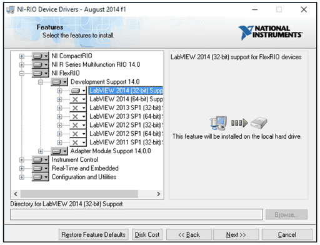Click the X install icon for LabVIEW 2011 SP1 (32-bit)

(x=76, y=142)
